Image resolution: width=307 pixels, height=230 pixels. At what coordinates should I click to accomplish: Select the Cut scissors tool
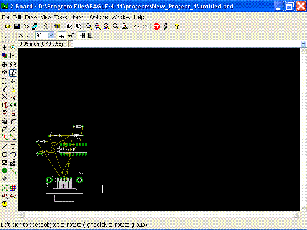[5, 89]
